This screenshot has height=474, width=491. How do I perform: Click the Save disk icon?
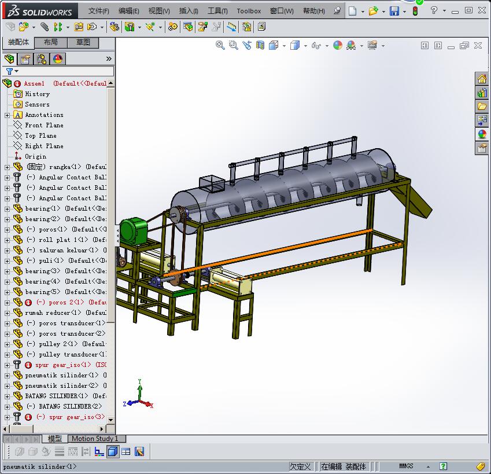point(394,11)
